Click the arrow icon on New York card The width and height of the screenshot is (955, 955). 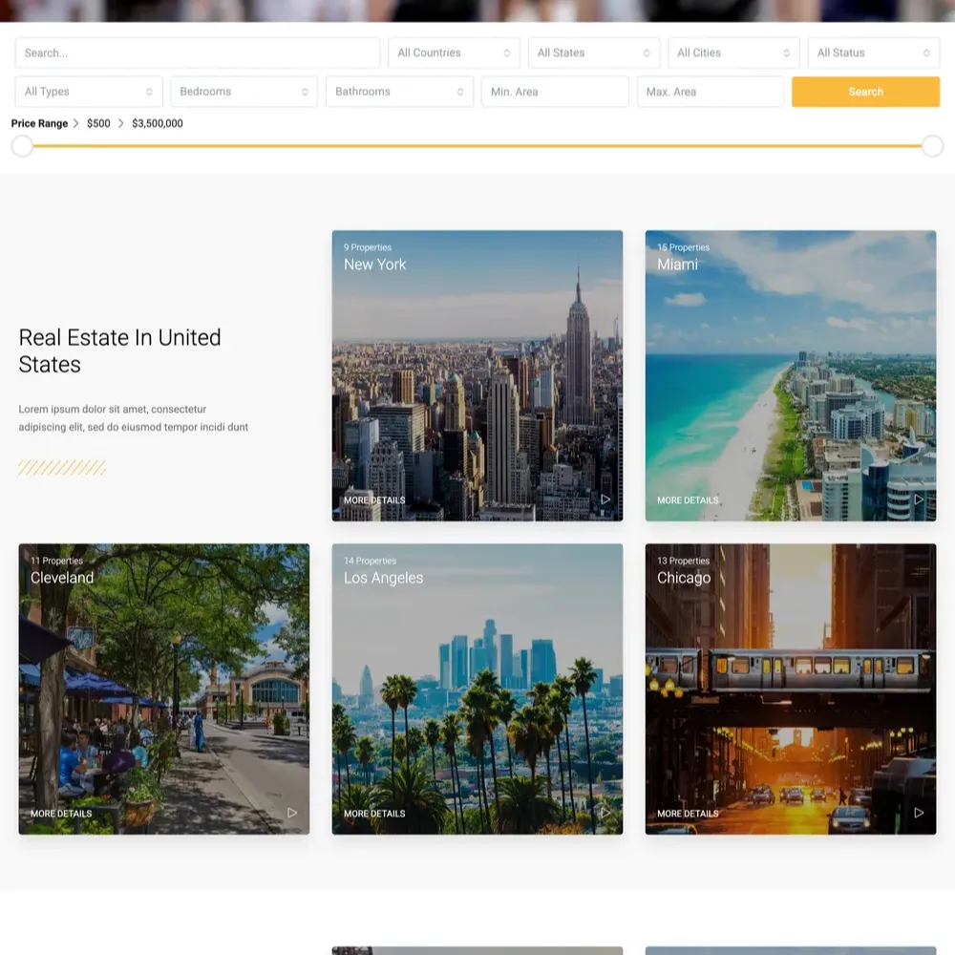(x=605, y=499)
